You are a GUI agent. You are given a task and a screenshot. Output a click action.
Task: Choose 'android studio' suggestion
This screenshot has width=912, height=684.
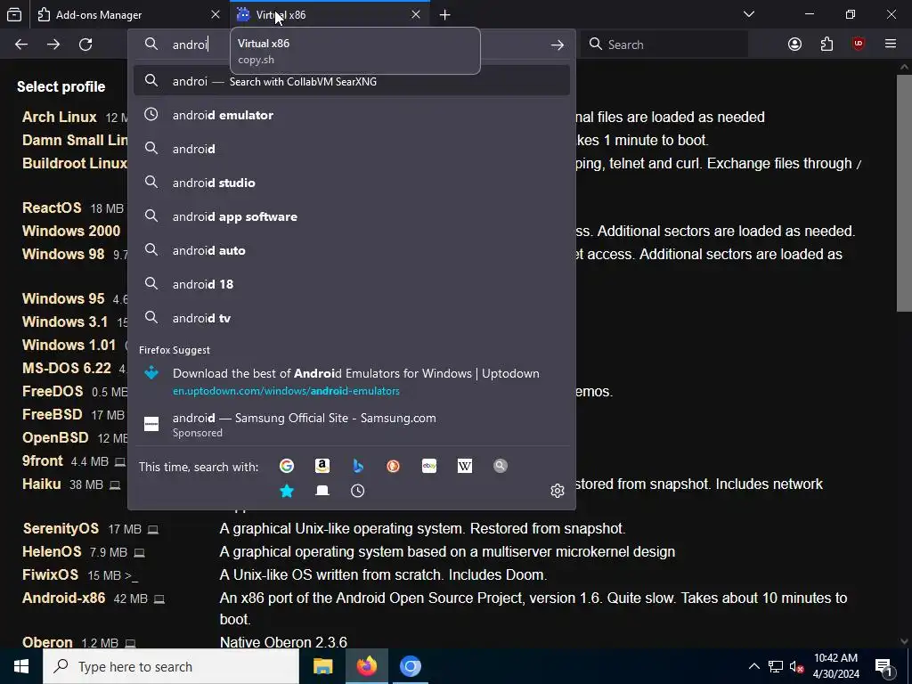tap(352, 183)
